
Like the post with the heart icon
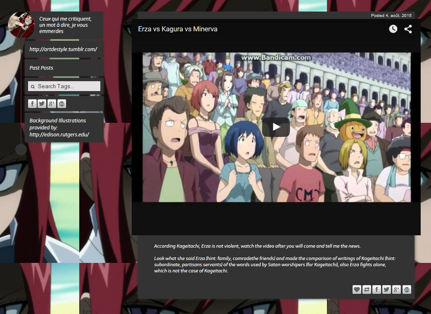point(357,290)
